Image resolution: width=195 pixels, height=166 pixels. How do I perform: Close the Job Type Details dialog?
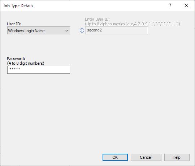186,5
